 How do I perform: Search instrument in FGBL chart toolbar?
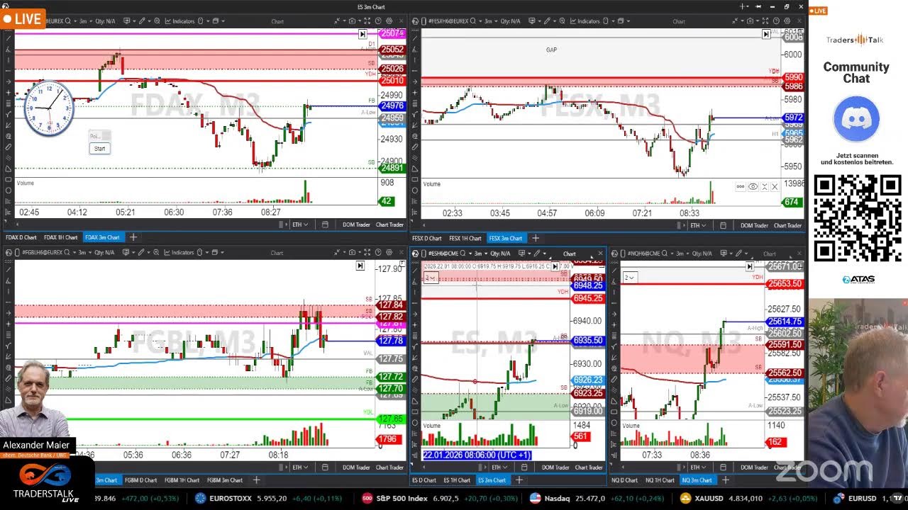[x=67, y=252]
